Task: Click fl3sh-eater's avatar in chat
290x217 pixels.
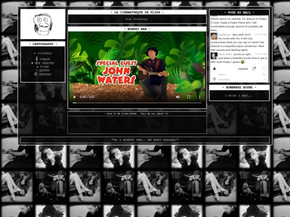Action: (x=214, y=56)
